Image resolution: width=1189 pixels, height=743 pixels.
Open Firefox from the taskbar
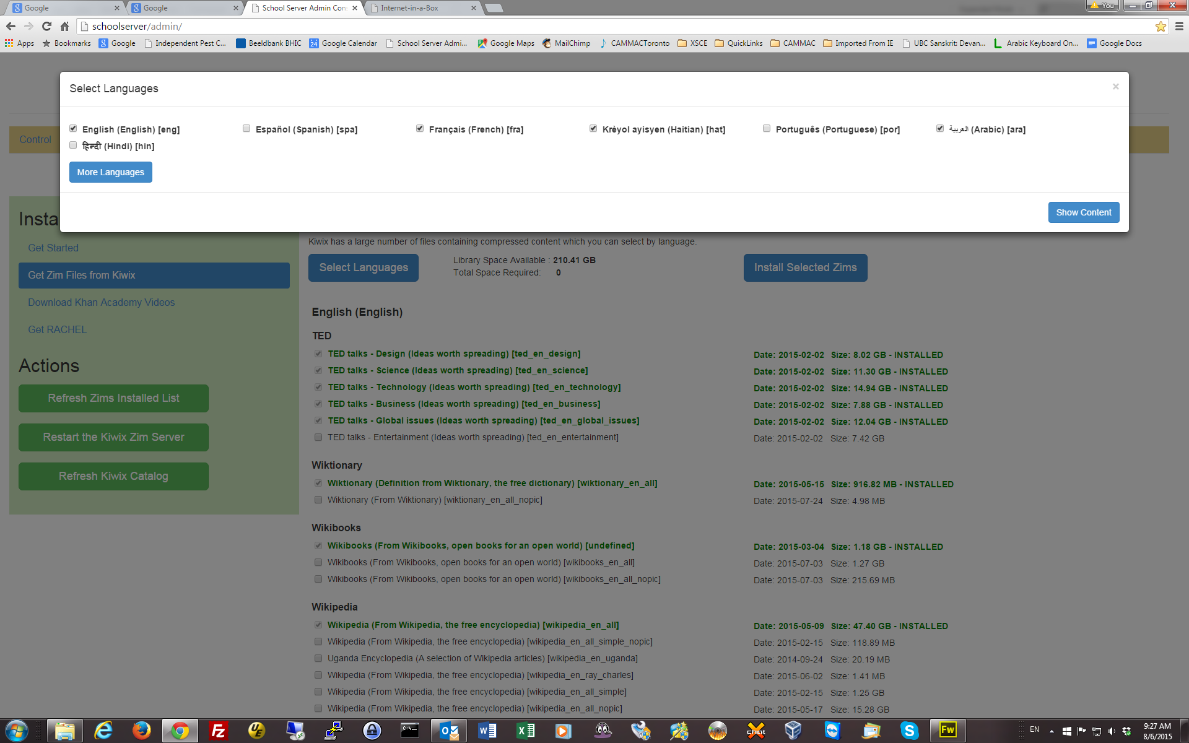click(141, 731)
